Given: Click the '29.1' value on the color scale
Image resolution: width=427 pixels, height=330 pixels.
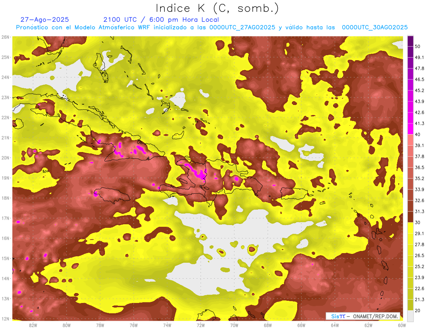Looking at the screenshot, I should pos(420,234).
